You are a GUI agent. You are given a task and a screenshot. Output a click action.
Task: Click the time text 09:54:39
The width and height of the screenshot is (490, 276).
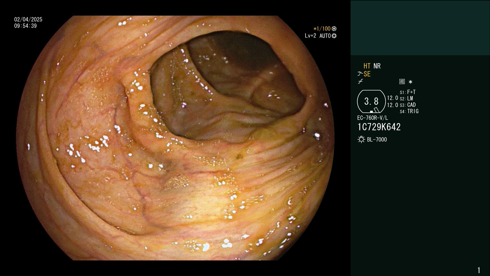point(26,26)
